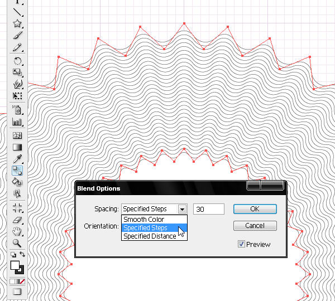335x301 pixels.
Task: Choose Smooth Color spacing option
Action: tap(154, 219)
